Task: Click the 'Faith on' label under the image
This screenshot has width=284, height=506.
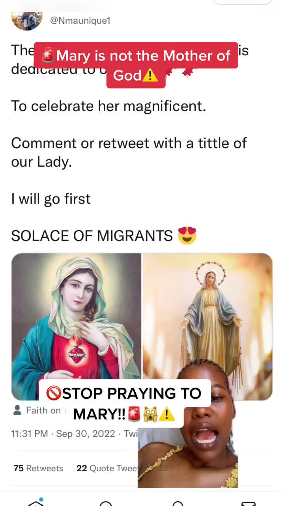Action: [x=43, y=410]
